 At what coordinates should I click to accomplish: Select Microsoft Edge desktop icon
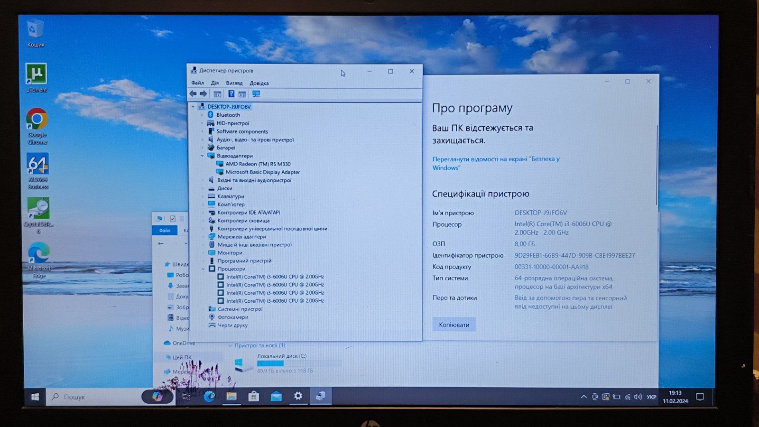(x=39, y=260)
